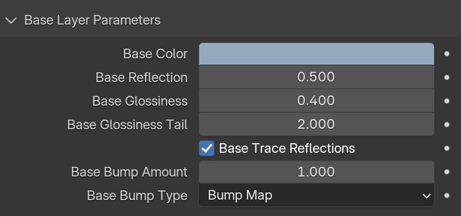Click the animate dot beside Base Bump Type
Image resolution: width=461 pixels, height=216 pixels.
point(447,195)
